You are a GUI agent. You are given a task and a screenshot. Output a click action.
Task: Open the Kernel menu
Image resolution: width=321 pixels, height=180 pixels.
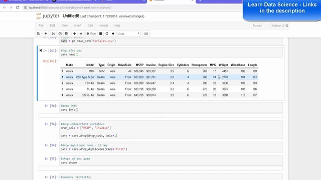coord(104,25)
